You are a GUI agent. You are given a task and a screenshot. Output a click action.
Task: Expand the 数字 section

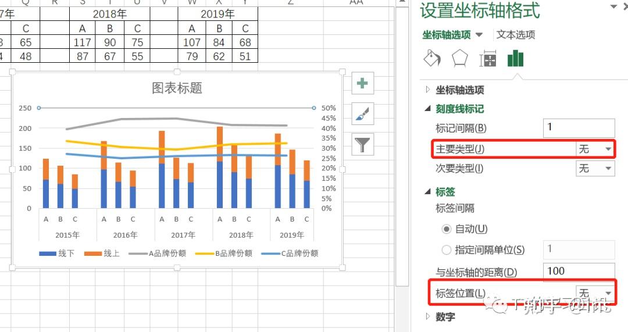[428, 316]
